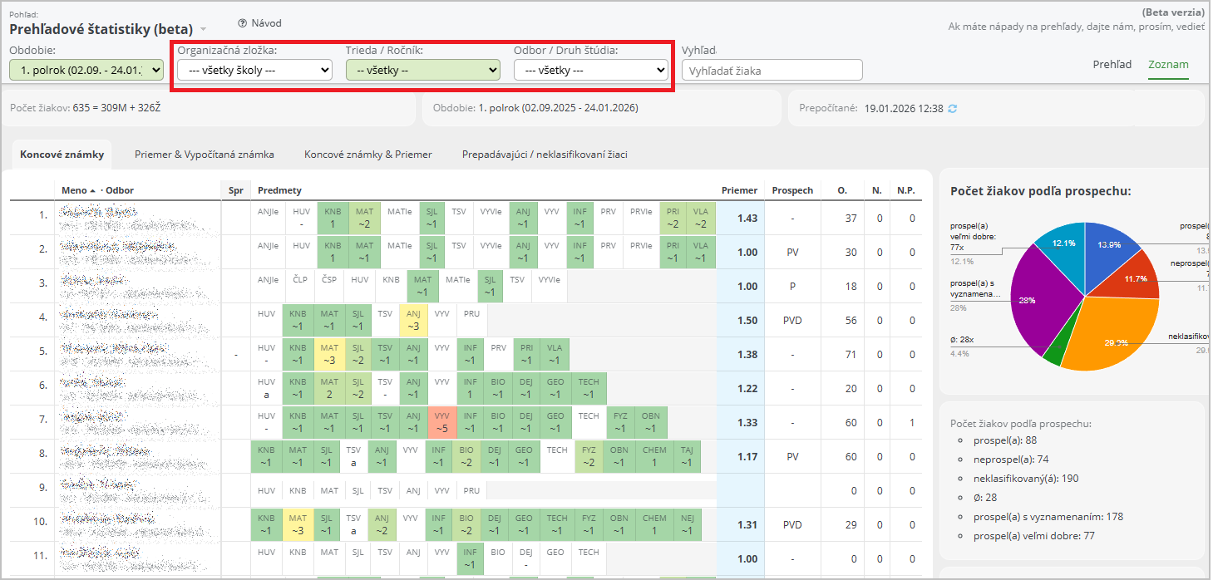Click the sort arrow next to Meno
The width and height of the screenshot is (1213, 580).
tap(92, 191)
